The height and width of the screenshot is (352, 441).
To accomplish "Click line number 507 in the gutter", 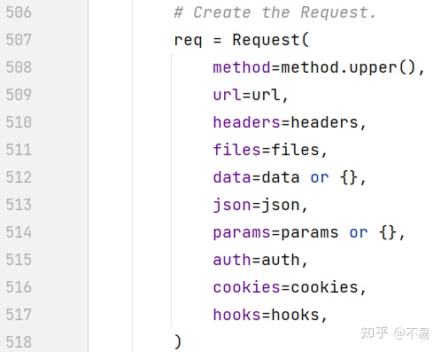I will tap(19, 40).
